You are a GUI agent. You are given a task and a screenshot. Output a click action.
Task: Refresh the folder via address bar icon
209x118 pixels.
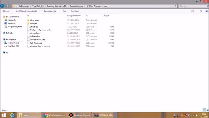[175, 6]
